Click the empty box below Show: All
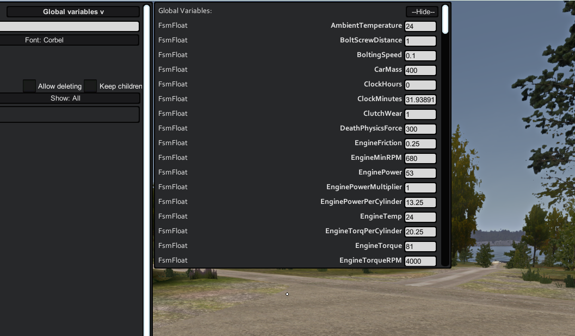 pos(70,114)
